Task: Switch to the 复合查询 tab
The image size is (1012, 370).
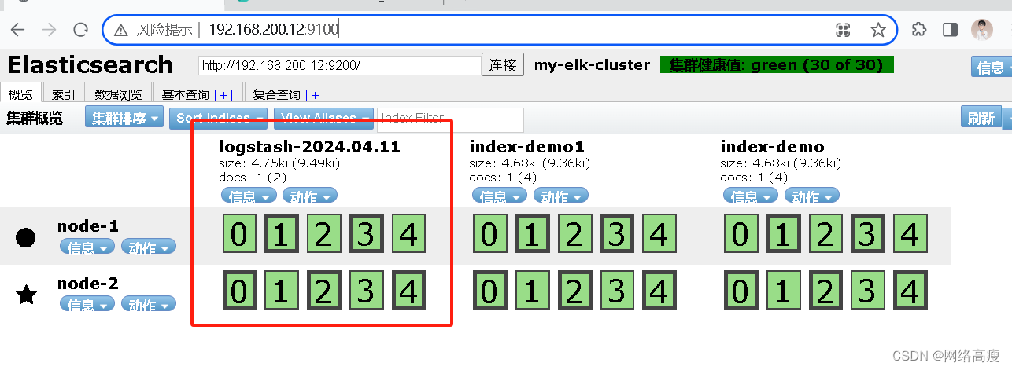Action: click(289, 93)
